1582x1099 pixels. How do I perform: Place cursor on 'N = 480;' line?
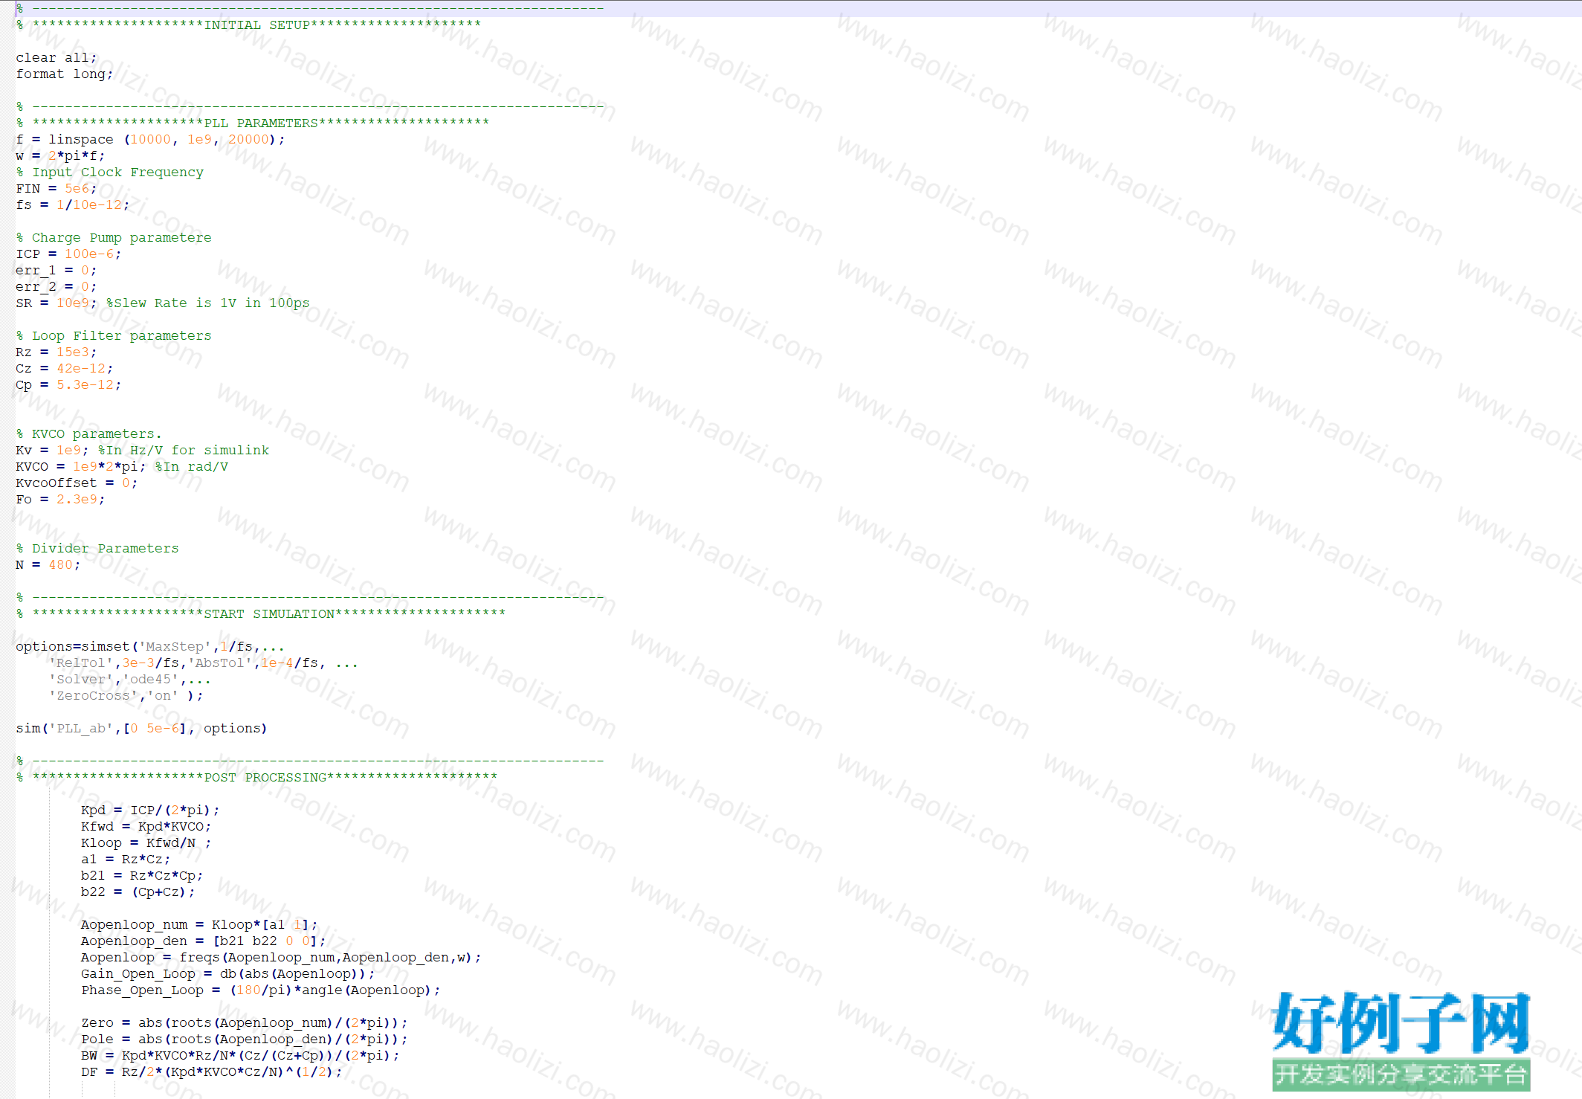point(48,564)
